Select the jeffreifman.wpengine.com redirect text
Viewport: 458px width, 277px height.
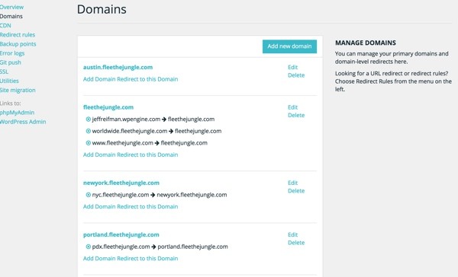(153, 119)
